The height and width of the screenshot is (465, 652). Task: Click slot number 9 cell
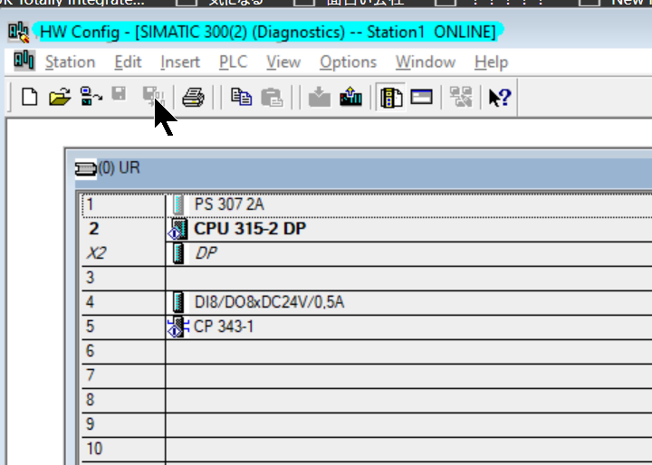click(123, 424)
